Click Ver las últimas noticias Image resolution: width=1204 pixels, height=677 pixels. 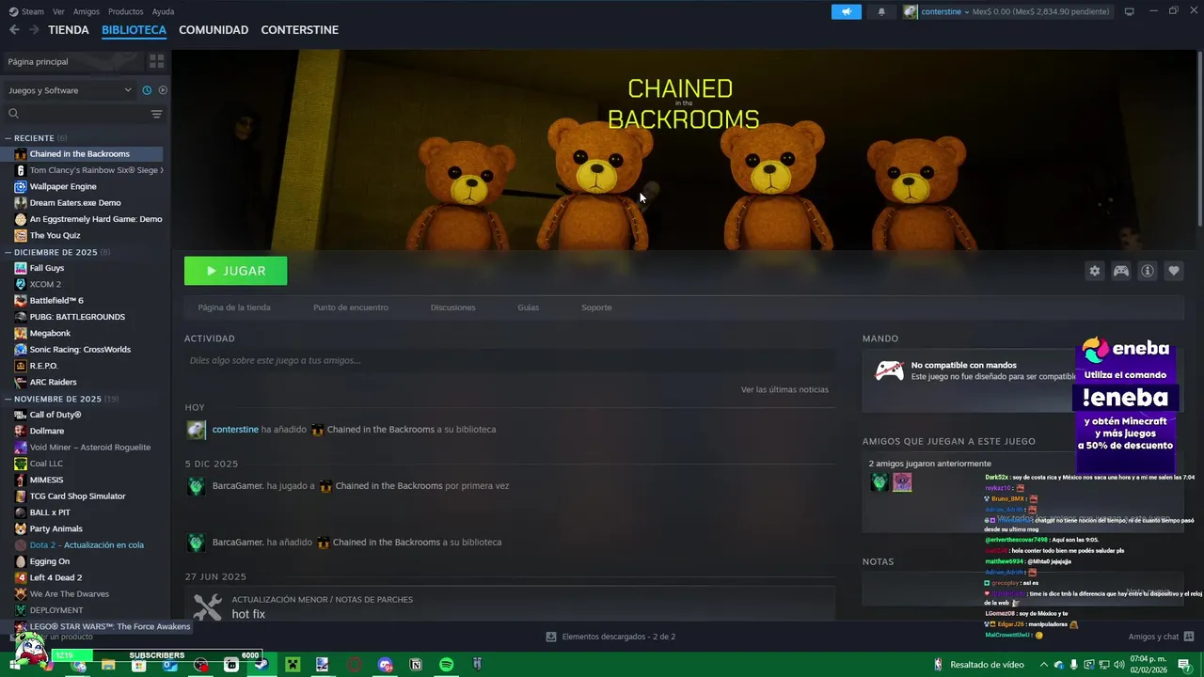[x=784, y=389]
